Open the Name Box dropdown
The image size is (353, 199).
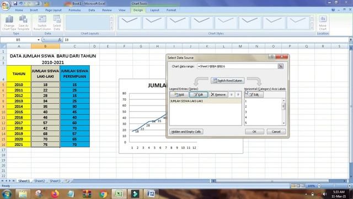39,40
